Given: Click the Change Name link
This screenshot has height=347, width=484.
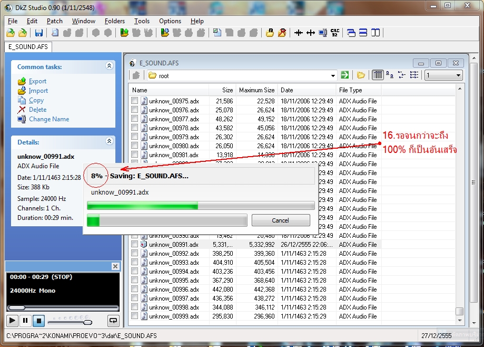Looking at the screenshot, I should [49, 119].
